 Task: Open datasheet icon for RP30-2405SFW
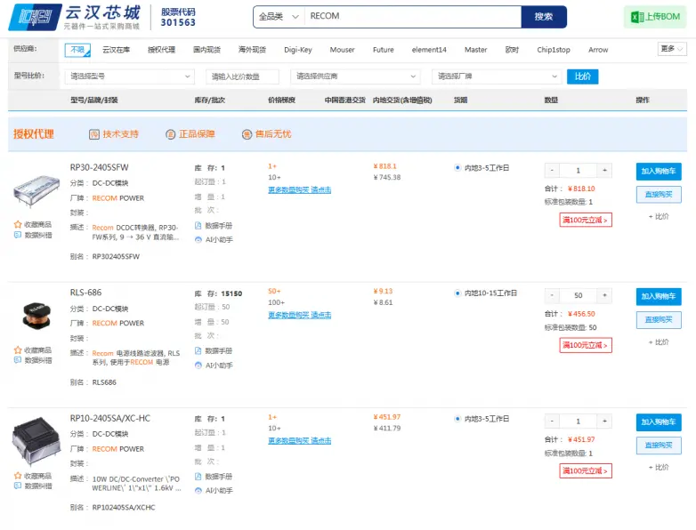pyautogui.click(x=198, y=226)
